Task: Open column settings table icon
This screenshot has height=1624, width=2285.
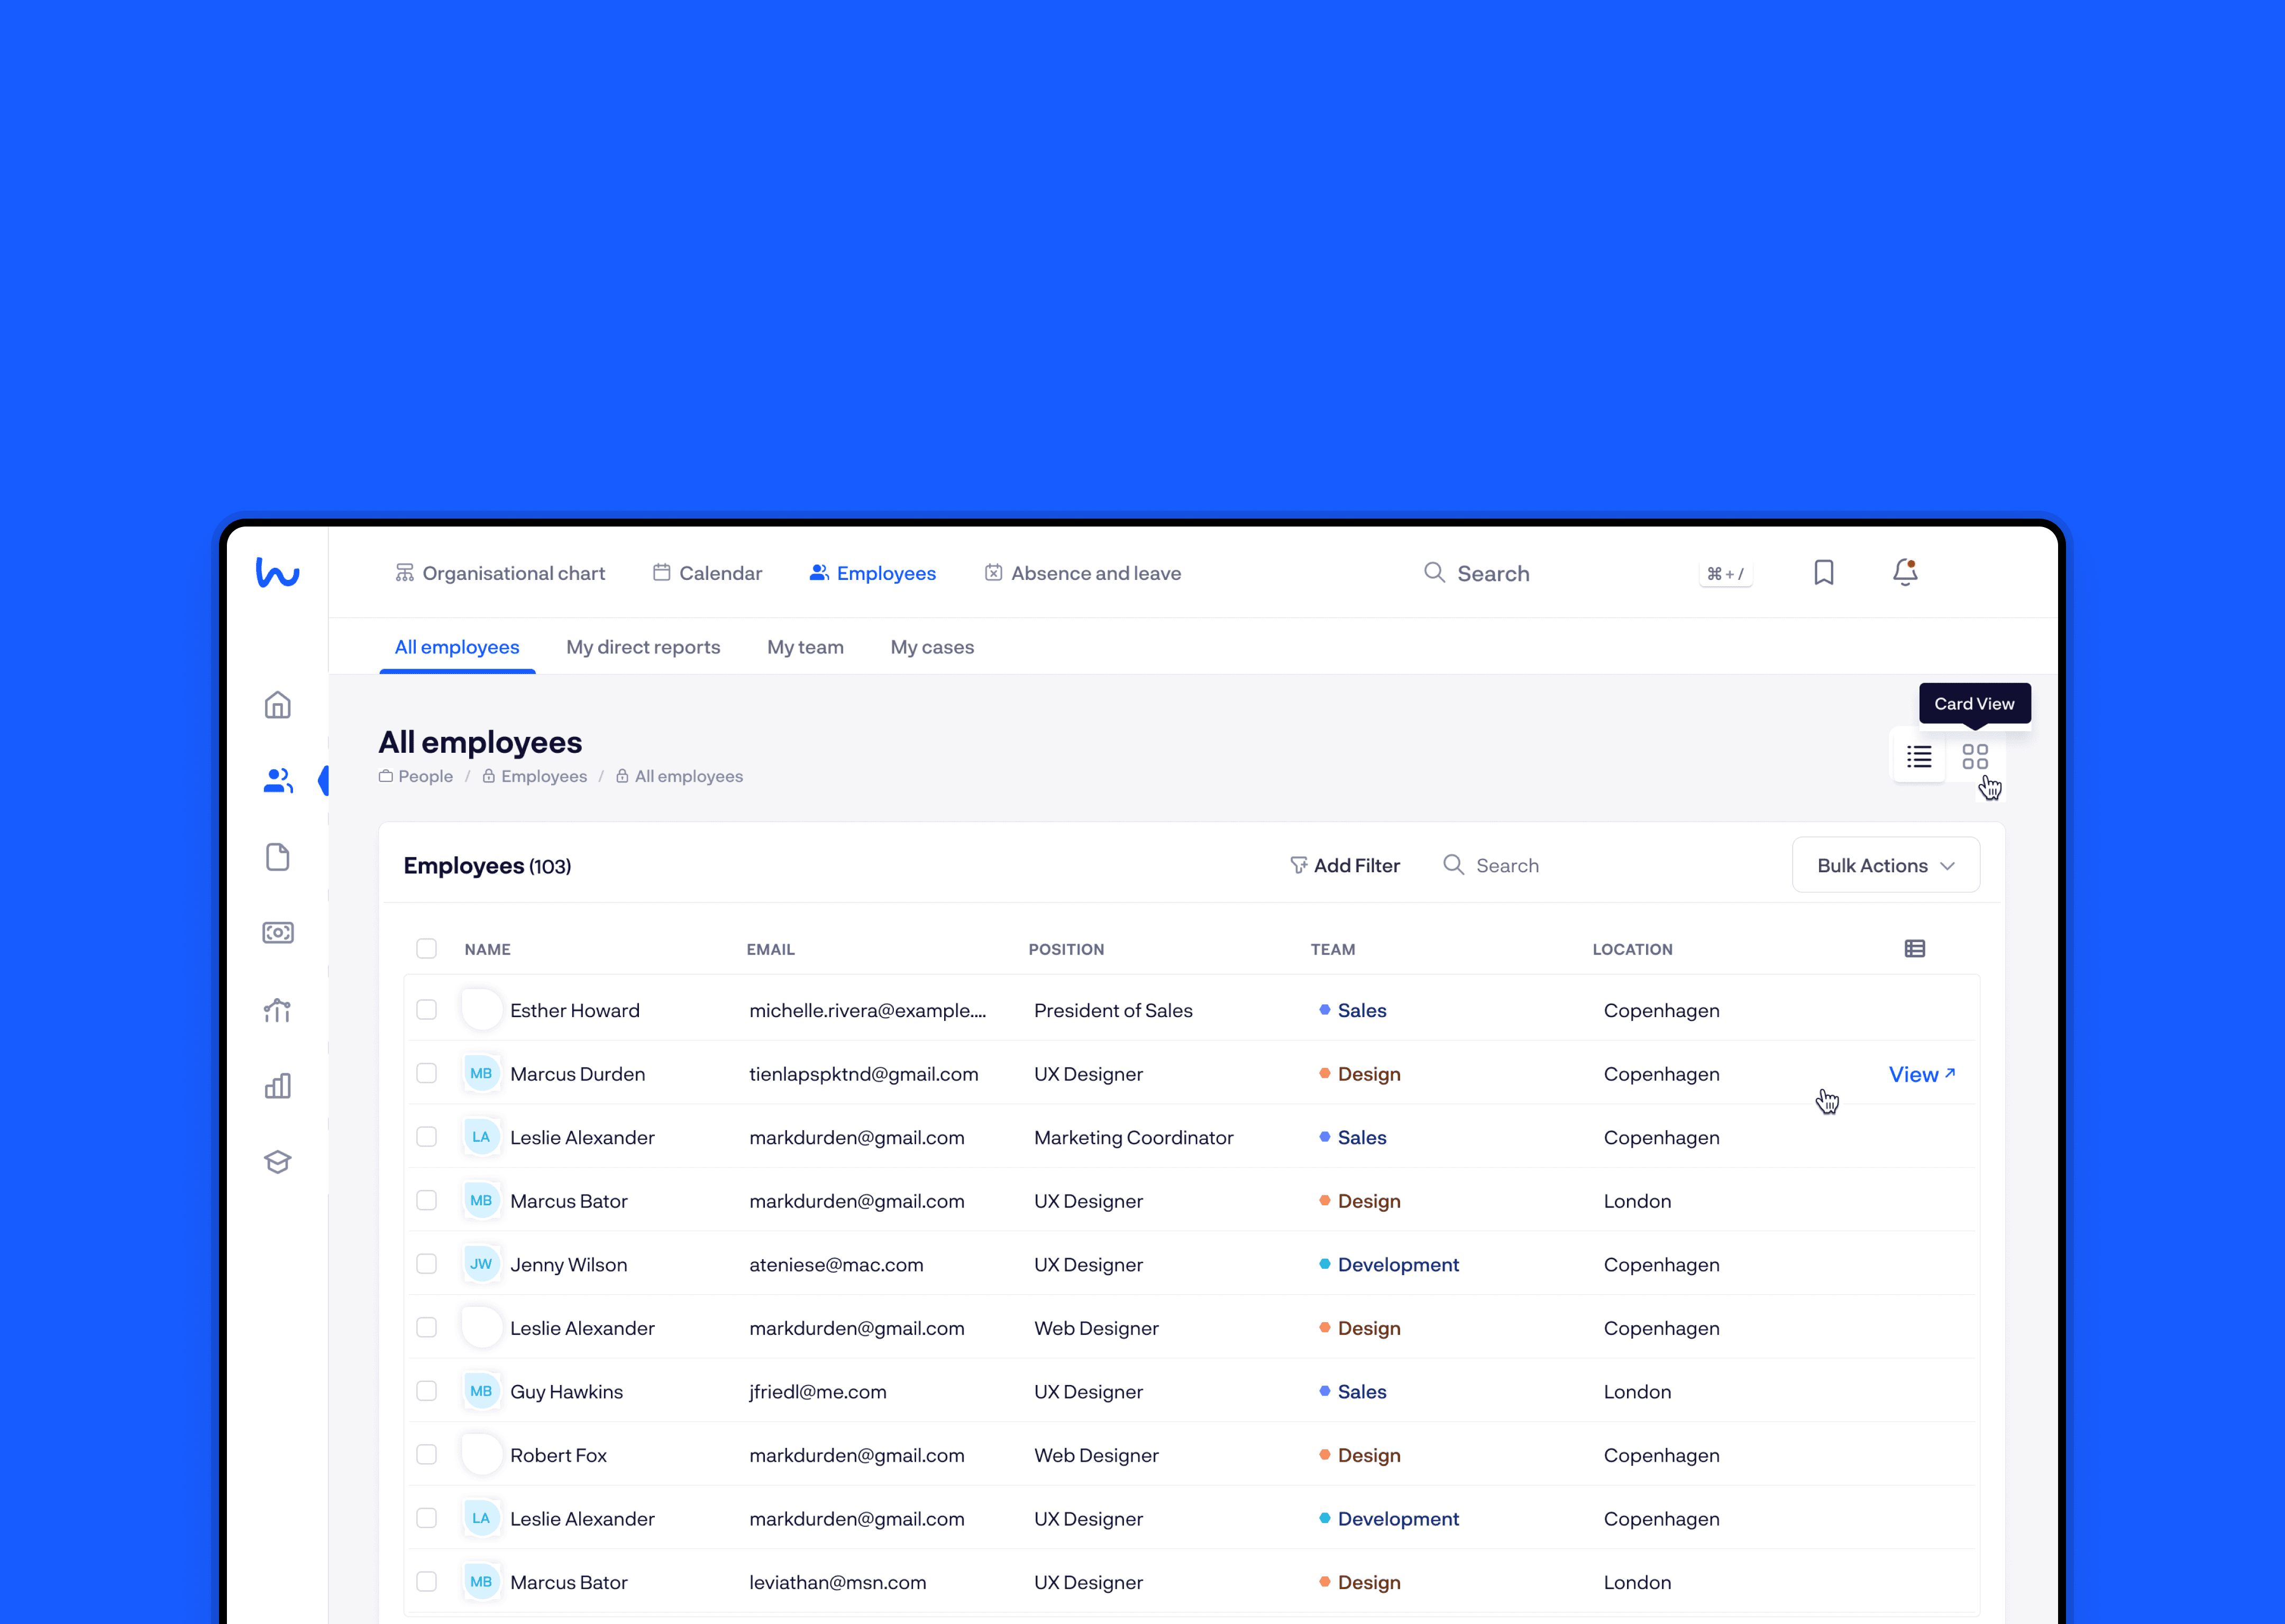Action: pyautogui.click(x=1915, y=949)
